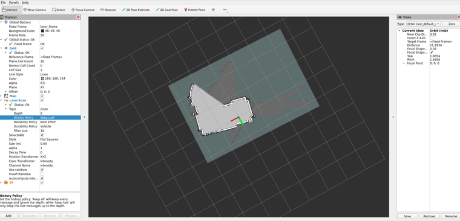Toggle the Use rainbow checkbox
The image size is (460, 221).
(x=42, y=170)
